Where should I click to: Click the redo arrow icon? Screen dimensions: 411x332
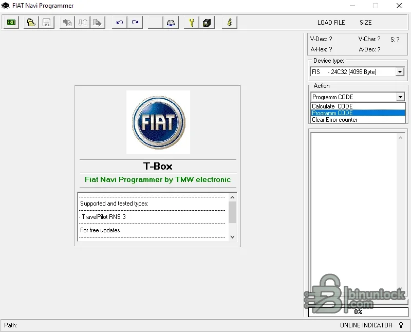point(135,22)
